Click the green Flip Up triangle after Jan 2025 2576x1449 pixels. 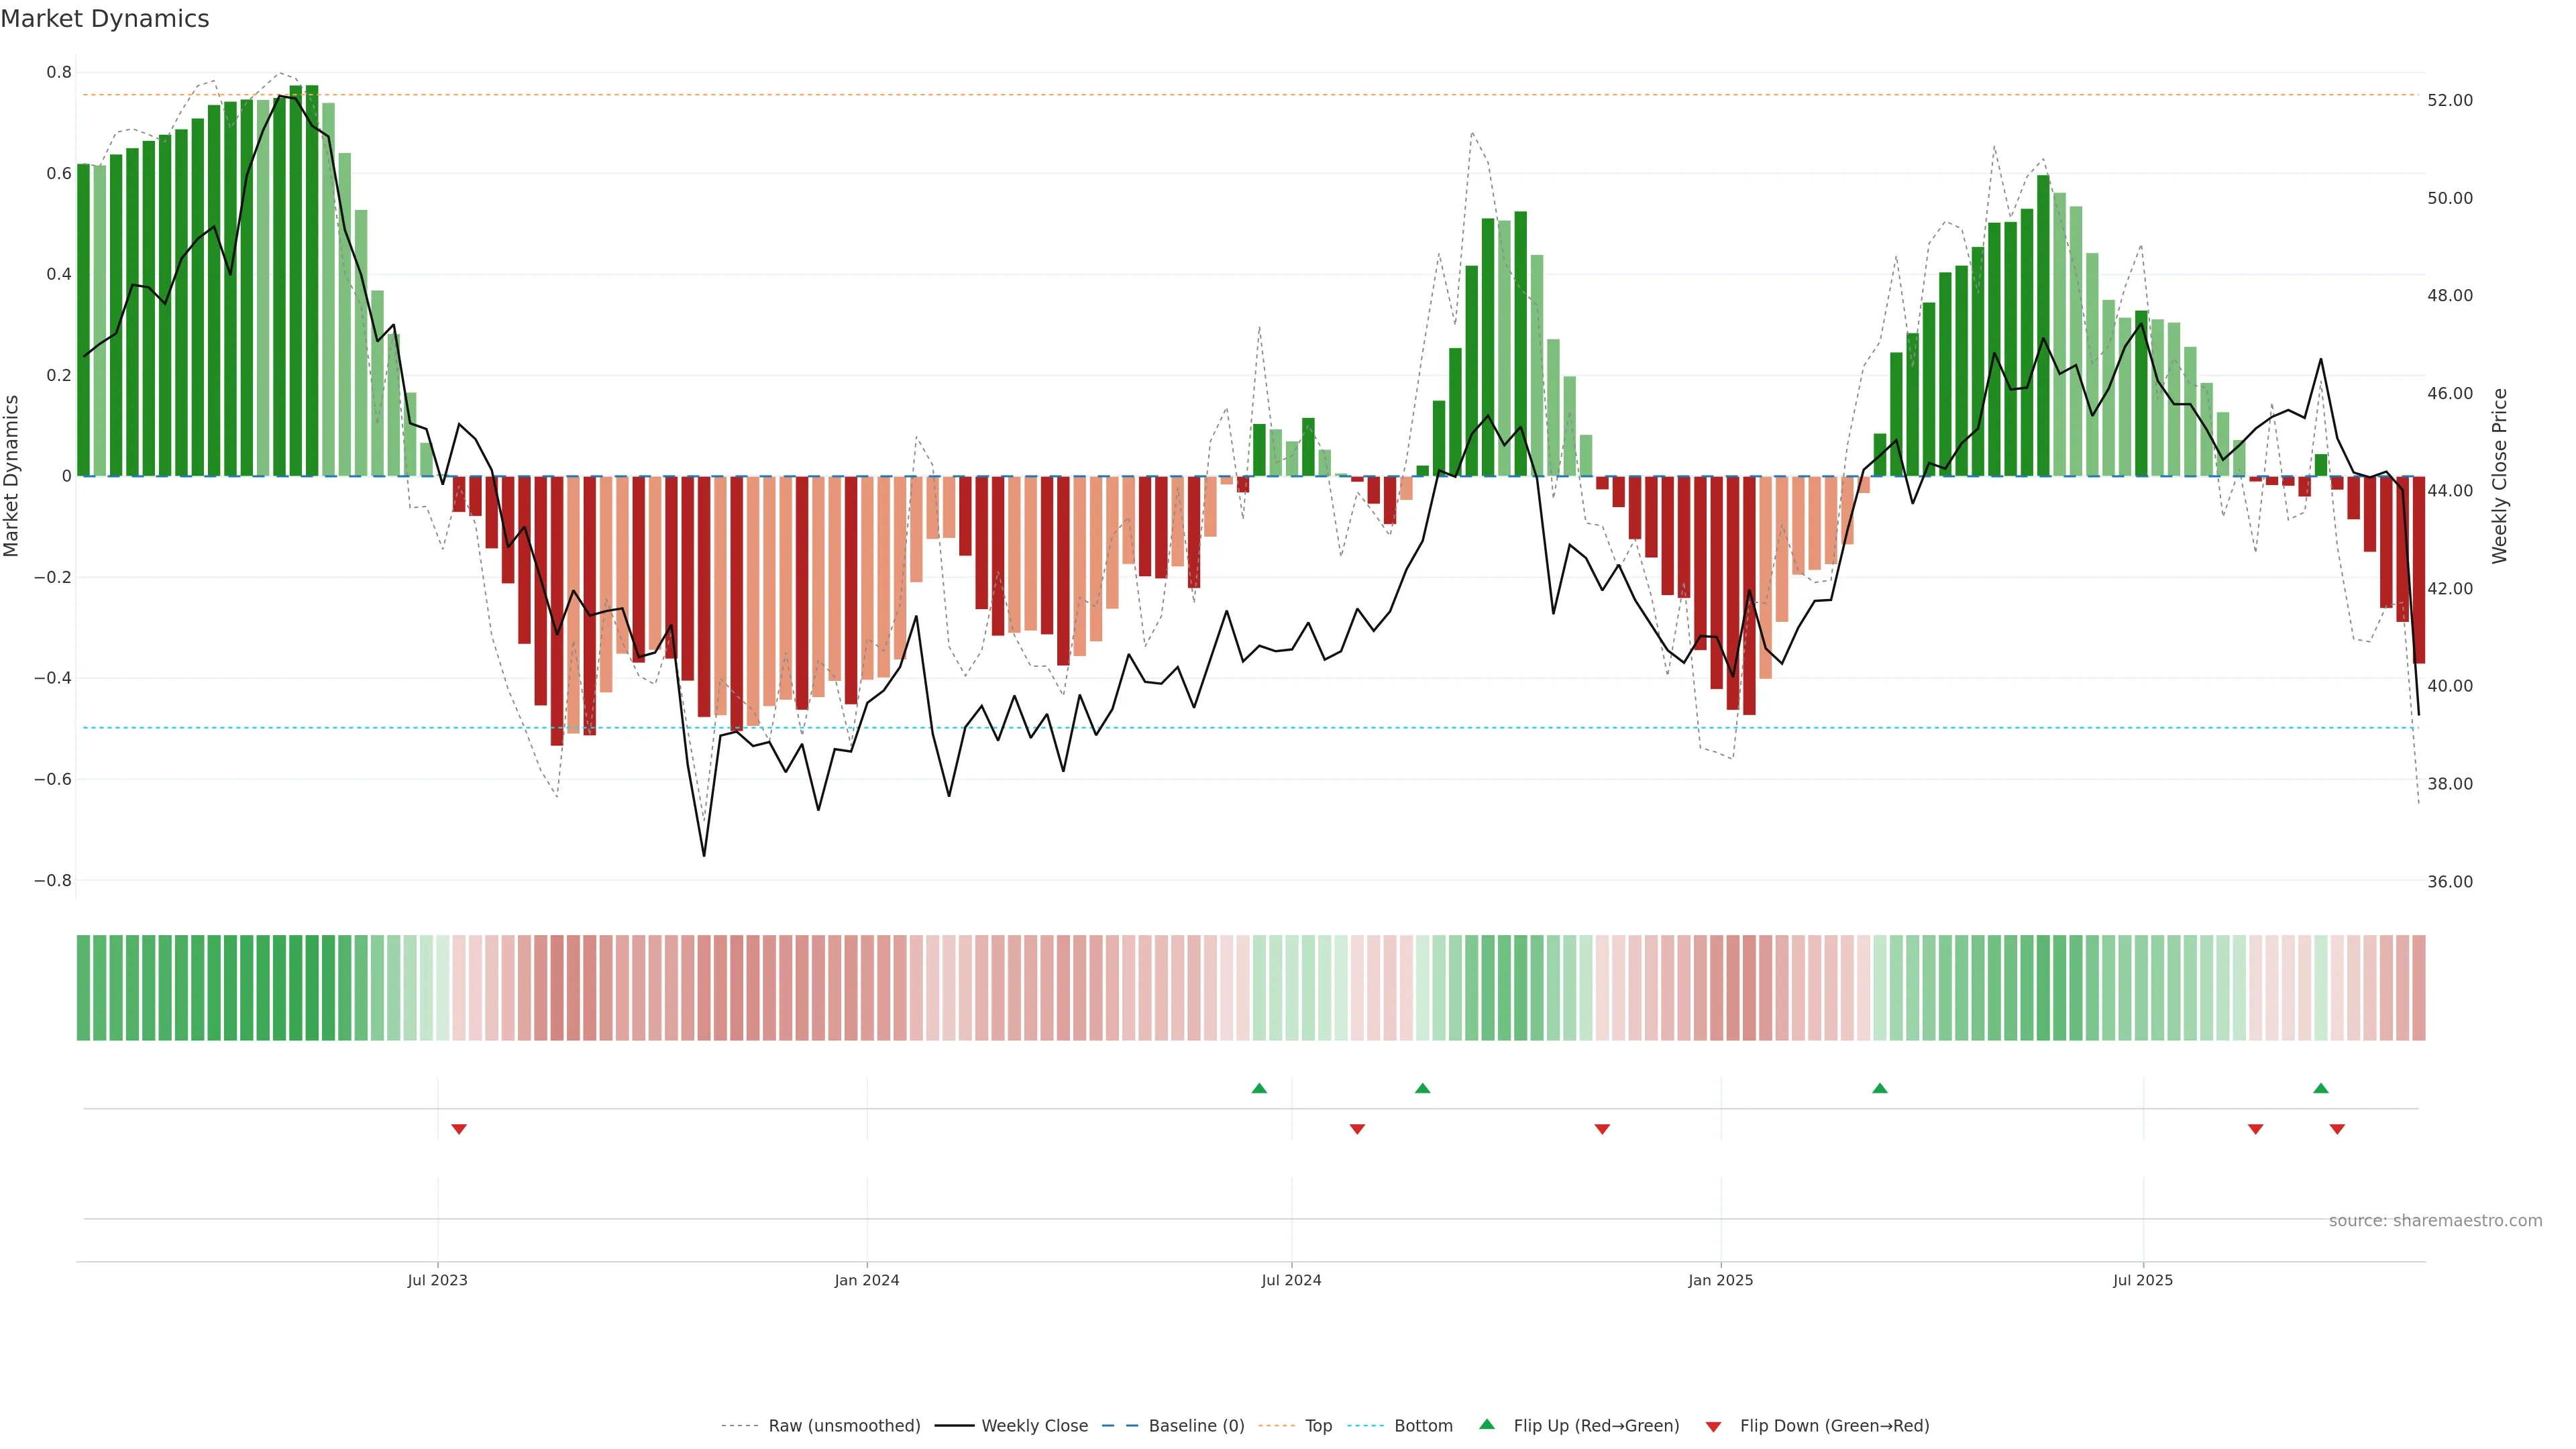click(x=1880, y=1088)
